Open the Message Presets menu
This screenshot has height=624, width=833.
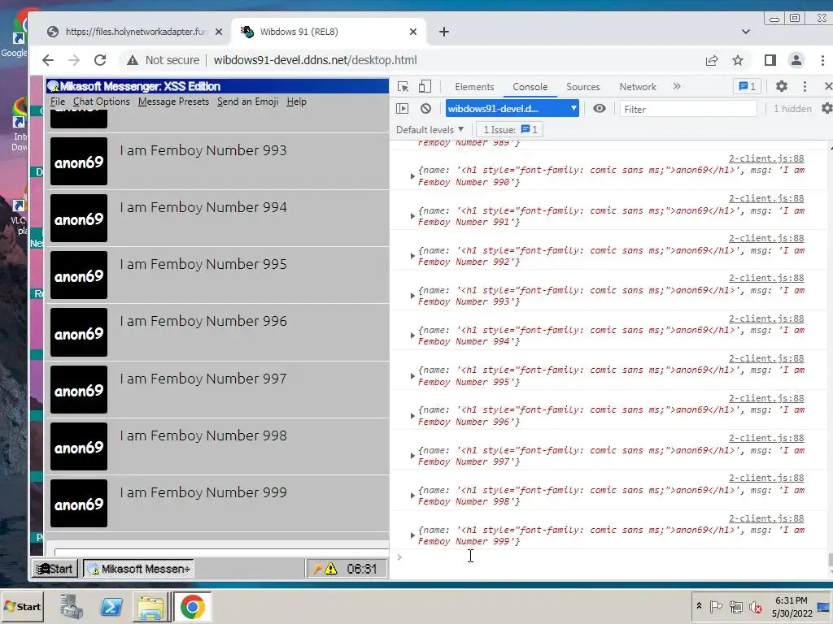[x=173, y=102]
